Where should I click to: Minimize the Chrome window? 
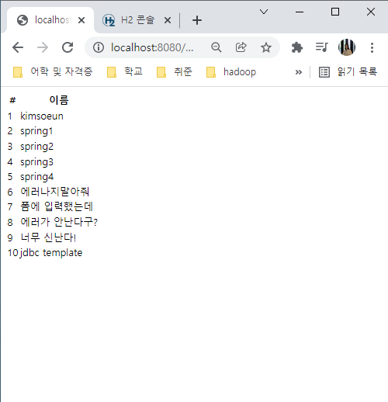(x=300, y=12)
